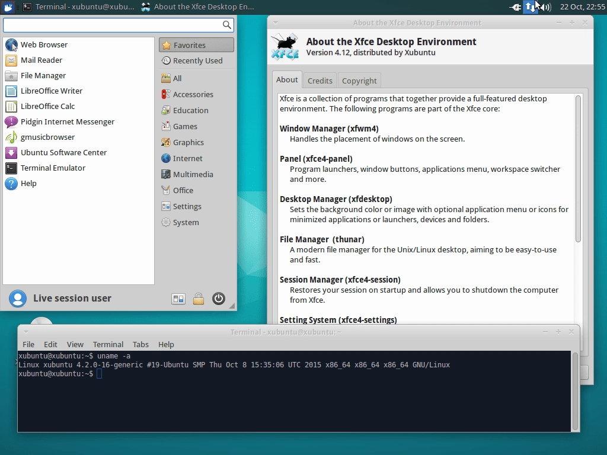The image size is (607, 455).
Task: Browse the Multimedia category
Action: (x=196, y=175)
